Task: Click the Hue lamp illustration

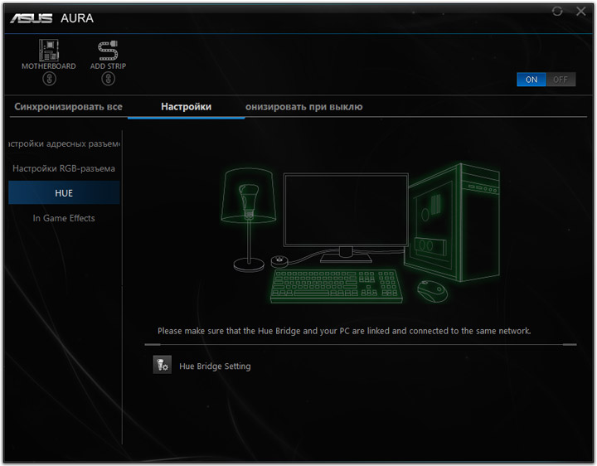Action: coord(249,220)
